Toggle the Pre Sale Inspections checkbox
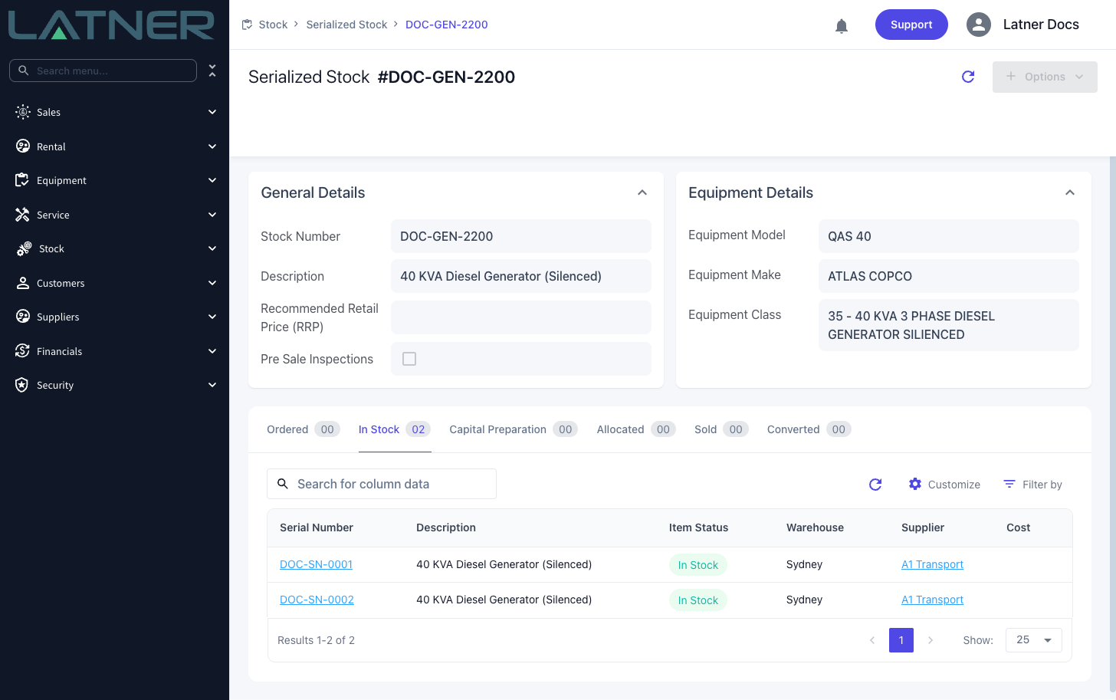Image resolution: width=1116 pixels, height=700 pixels. pyautogui.click(x=409, y=359)
